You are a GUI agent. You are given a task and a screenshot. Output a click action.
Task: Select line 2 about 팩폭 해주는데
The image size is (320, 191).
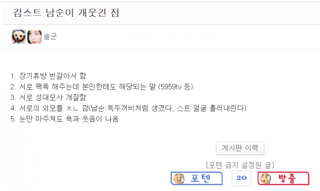click(102, 87)
